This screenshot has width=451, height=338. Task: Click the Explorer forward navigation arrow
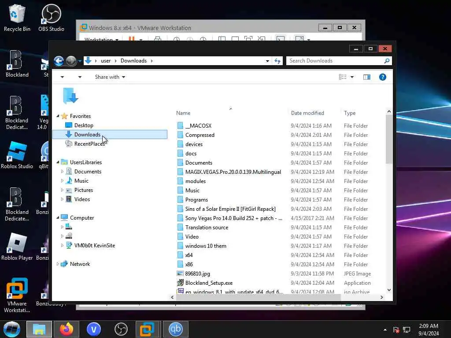coord(71,61)
